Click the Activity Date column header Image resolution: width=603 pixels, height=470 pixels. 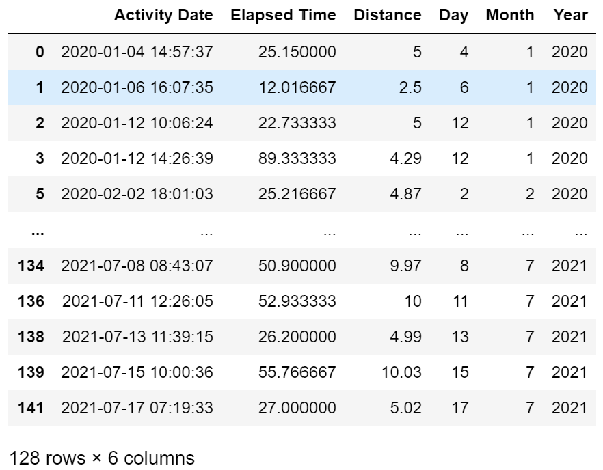[163, 16]
